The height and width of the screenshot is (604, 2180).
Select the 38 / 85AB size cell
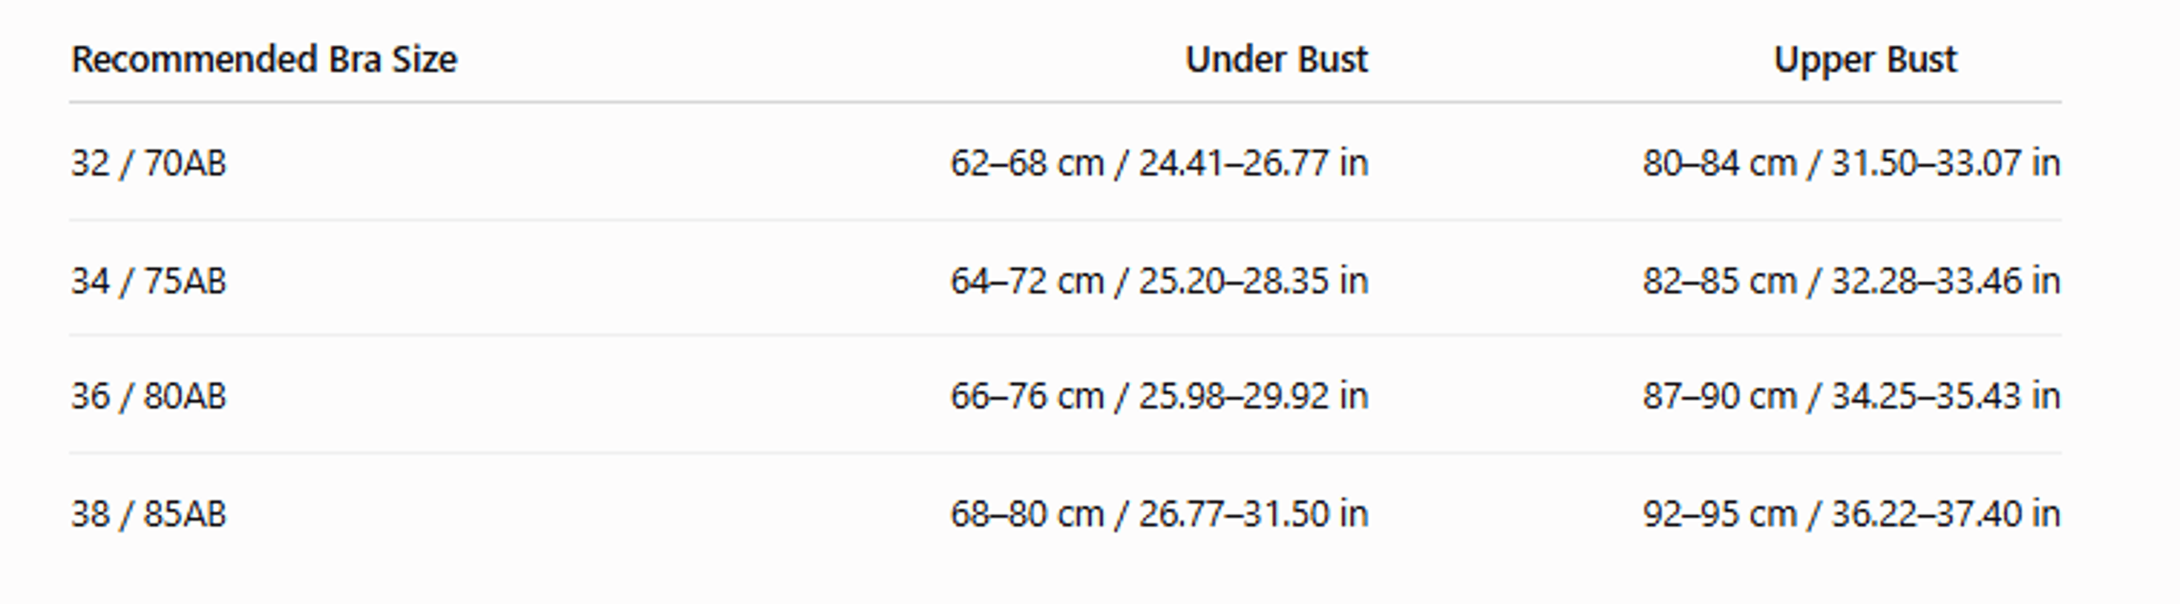pos(149,513)
